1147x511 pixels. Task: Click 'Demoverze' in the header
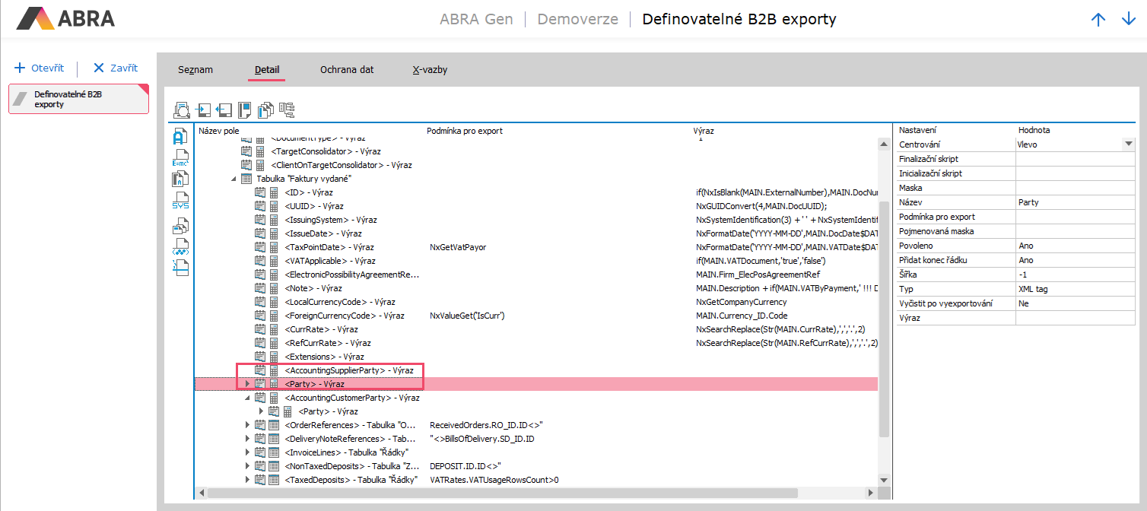tap(578, 19)
